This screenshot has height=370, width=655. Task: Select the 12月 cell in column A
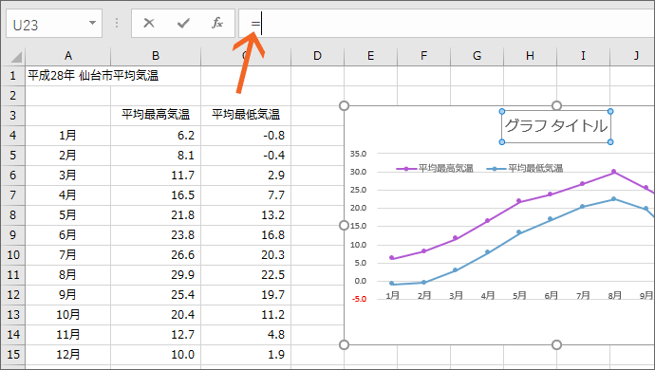pos(67,355)
